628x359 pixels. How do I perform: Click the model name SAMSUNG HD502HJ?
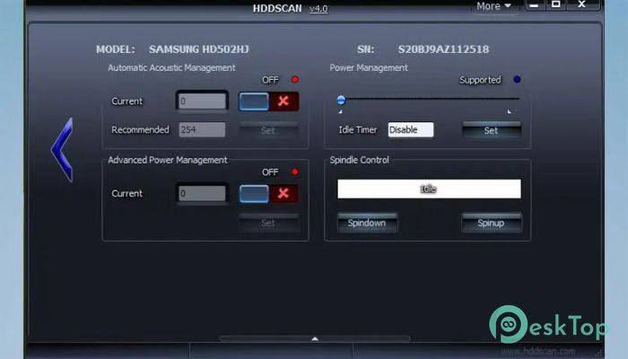tap(198, 49)
